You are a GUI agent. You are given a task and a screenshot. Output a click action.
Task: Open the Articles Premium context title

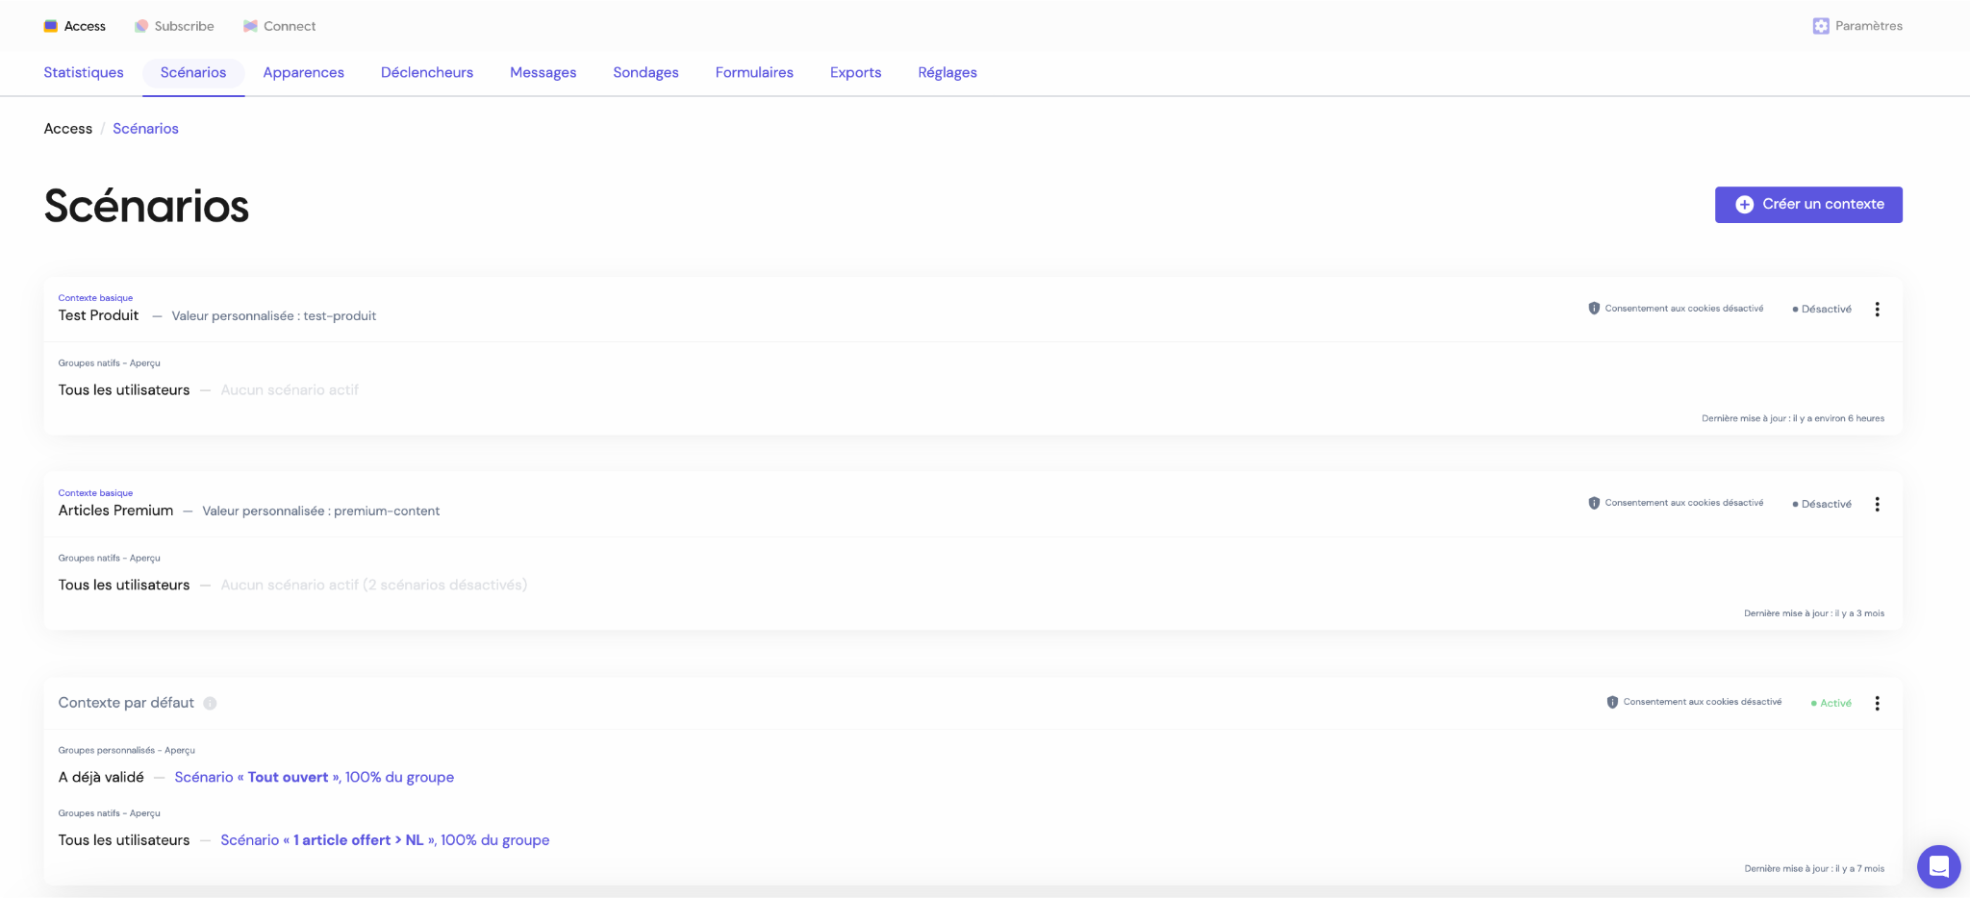[115, 511]
